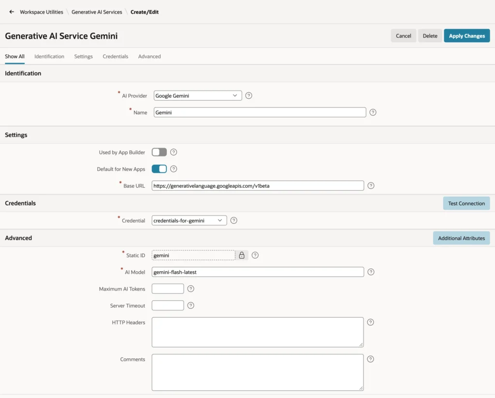495x398 pixels.
Task: Click the Cancel button
Action: (x=404, y=36)
